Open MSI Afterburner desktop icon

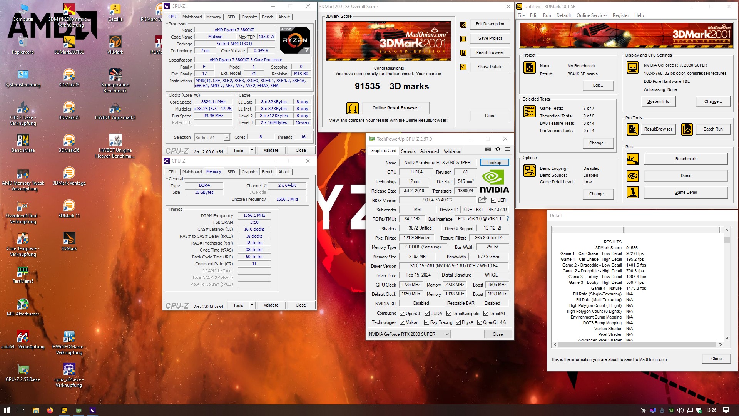(23, 307)
